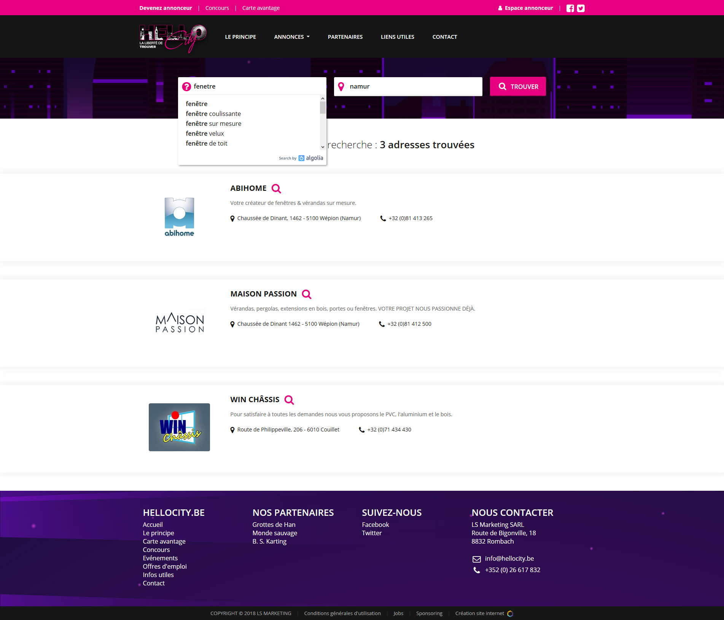724x620 pixels.
Task: Click footer link Infos utiles
Action: [x=158, y=575]
